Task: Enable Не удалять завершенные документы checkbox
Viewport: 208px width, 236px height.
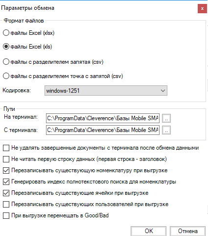Action: click(6, 148)
